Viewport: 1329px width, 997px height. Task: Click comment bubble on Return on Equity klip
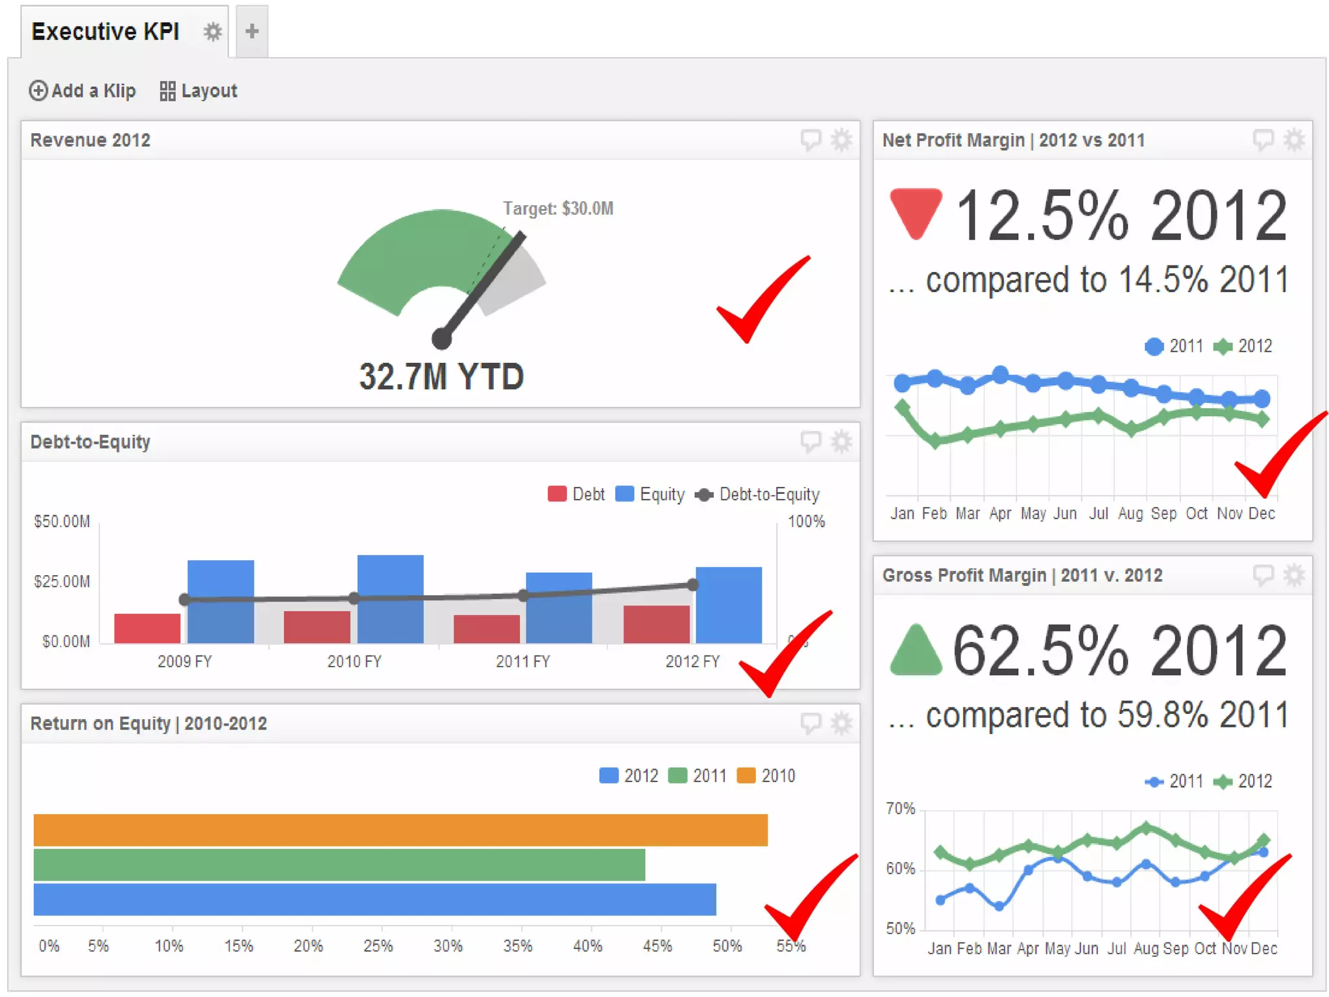(811, 723)
